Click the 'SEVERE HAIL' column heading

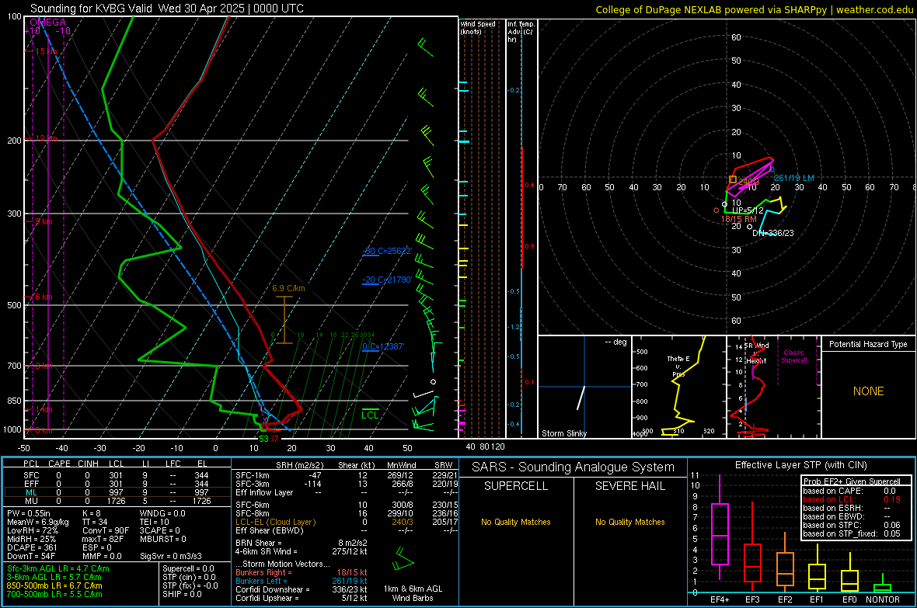(629, 486)
